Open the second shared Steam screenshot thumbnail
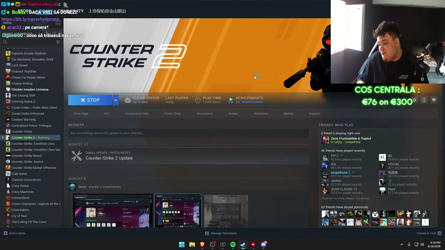Image resolution: width=445 pixels, height=250 pixels. 178,210
